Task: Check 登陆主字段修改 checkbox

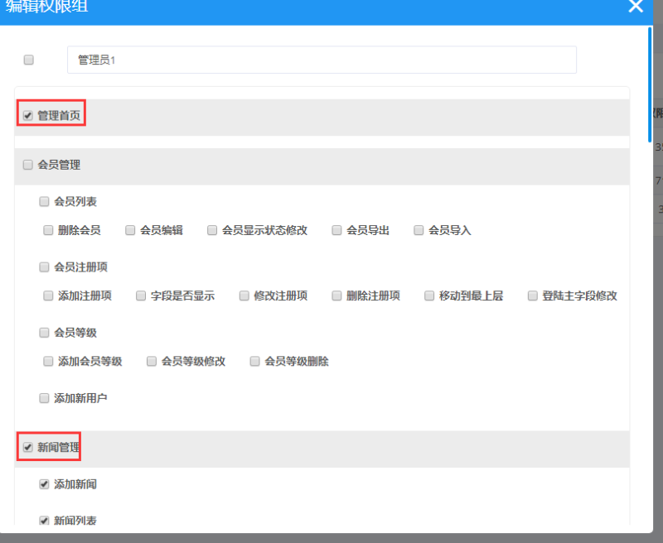Action: [533, 296]
